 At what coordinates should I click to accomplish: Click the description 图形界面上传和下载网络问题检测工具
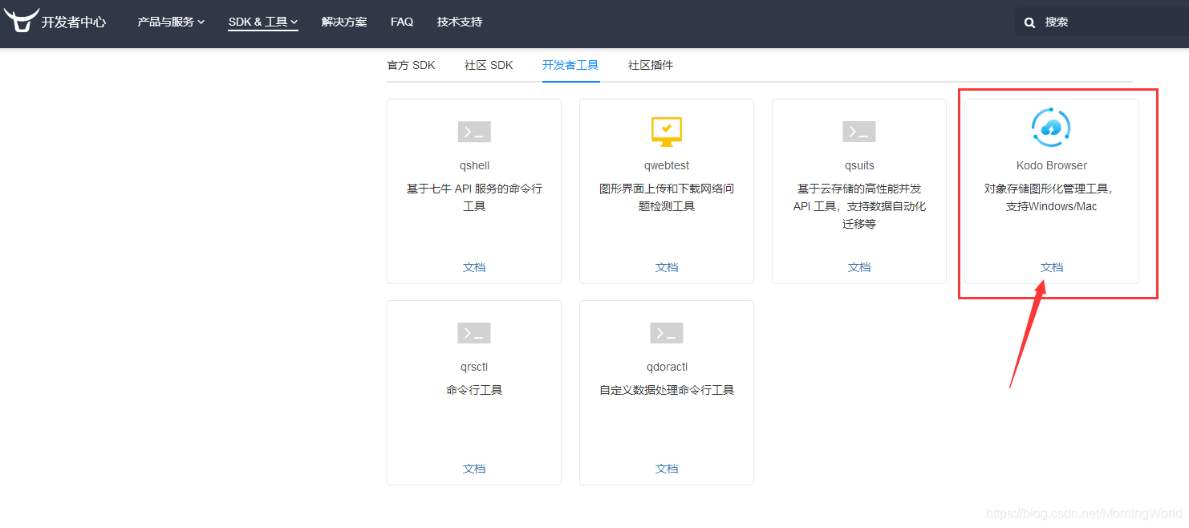[x=667, y=197]
